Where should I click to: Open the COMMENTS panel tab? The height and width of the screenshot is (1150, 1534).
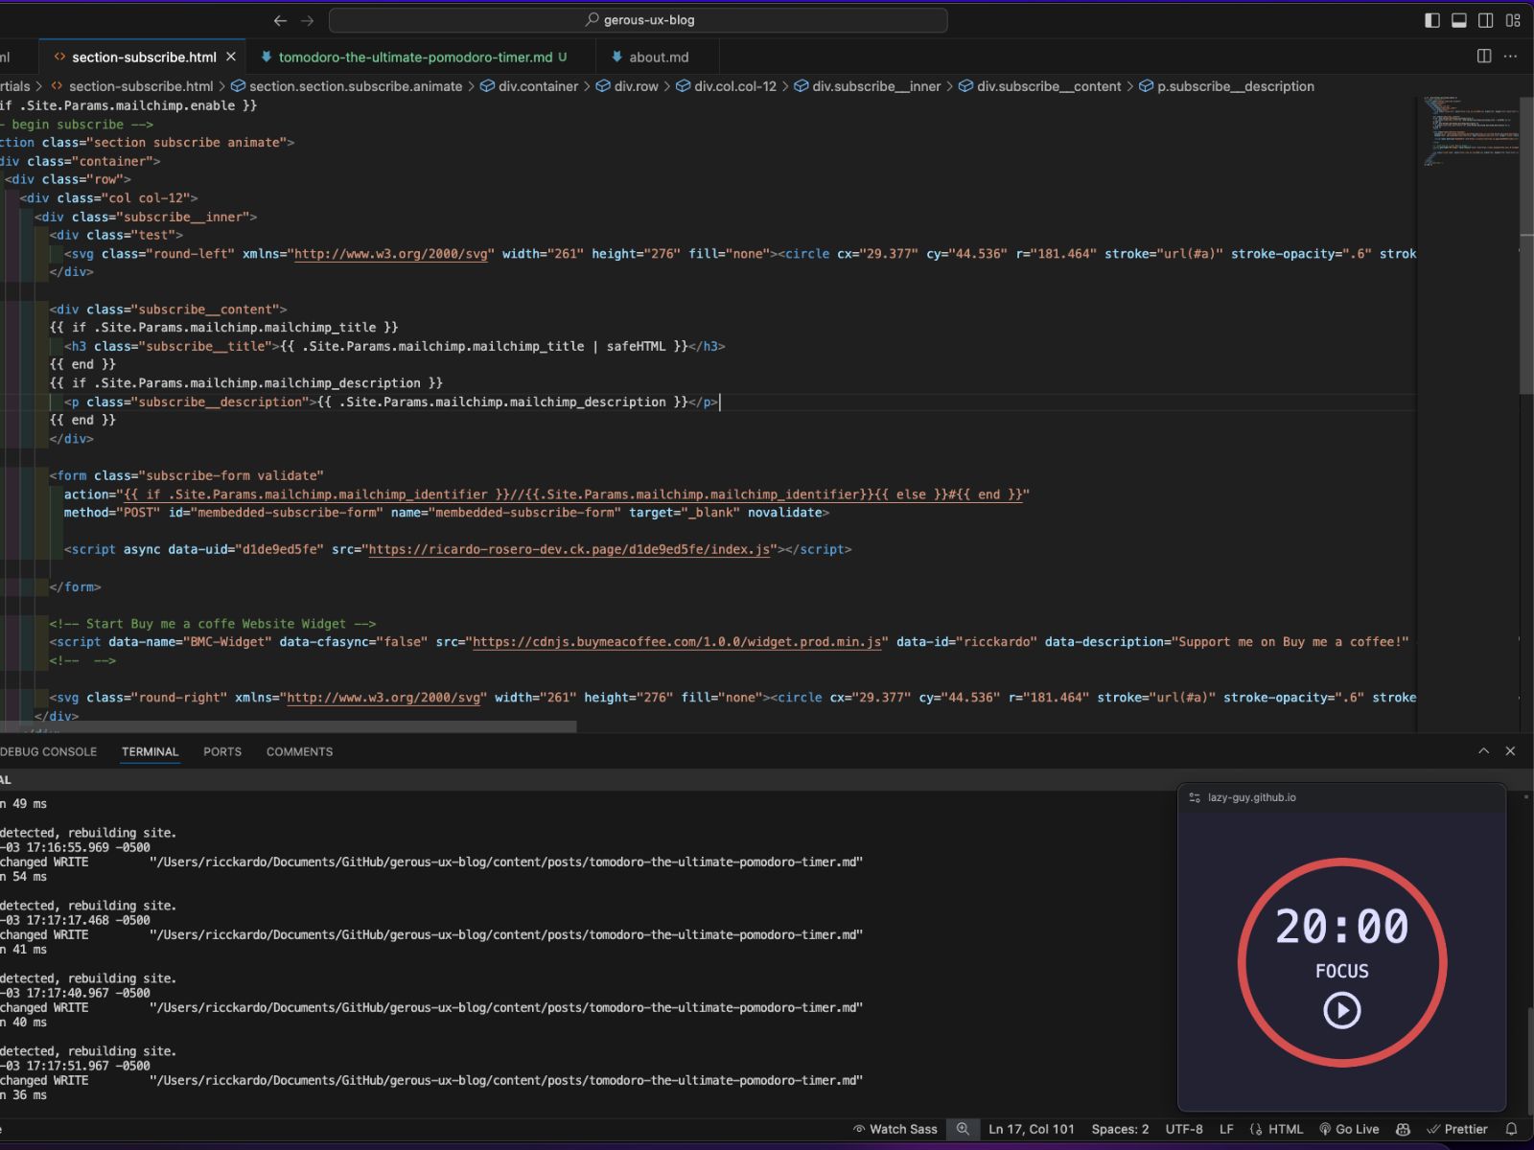299,752
